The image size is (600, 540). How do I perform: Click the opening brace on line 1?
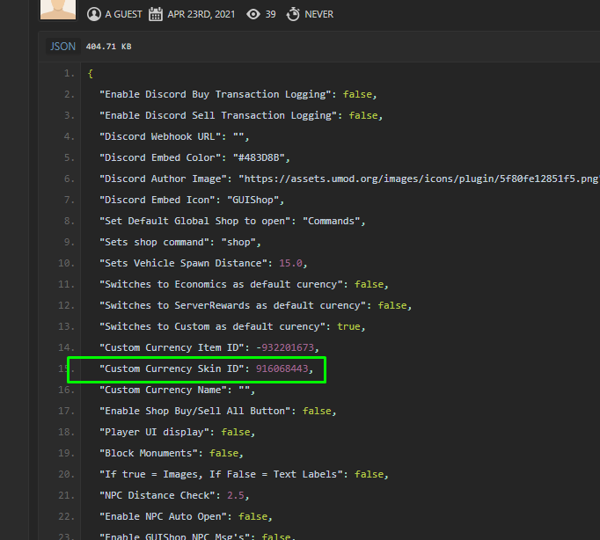tap(91, 73)
